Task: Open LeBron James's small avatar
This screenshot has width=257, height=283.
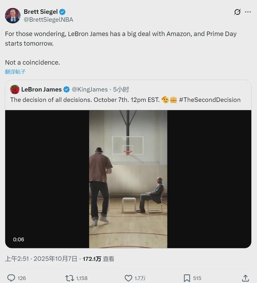Action: click(15, 89)
